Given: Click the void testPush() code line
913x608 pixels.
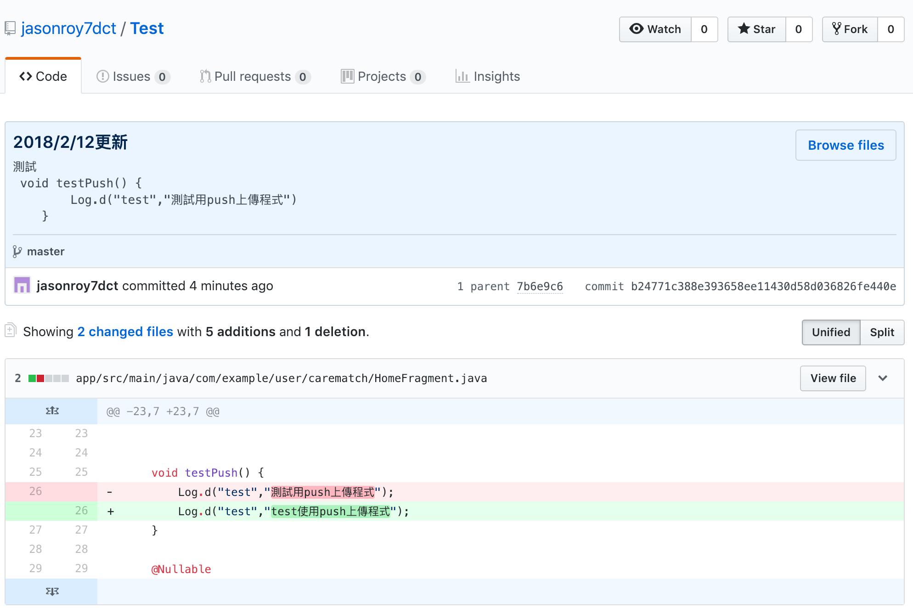Looking at the screenshot, I should (208, 473).
